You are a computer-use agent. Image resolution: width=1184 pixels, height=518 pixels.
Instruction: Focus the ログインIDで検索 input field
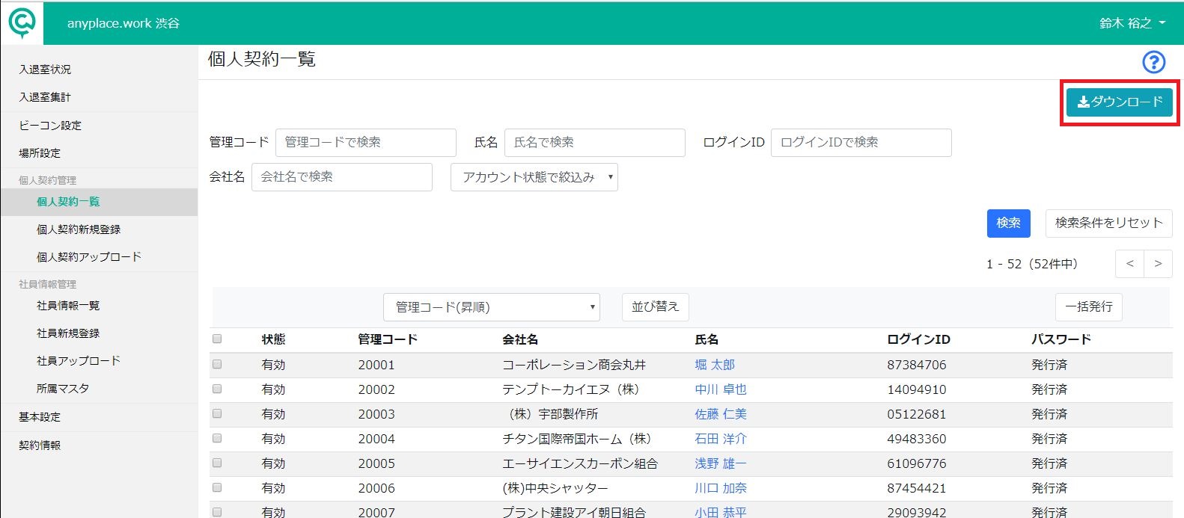[x=861, y=143]
